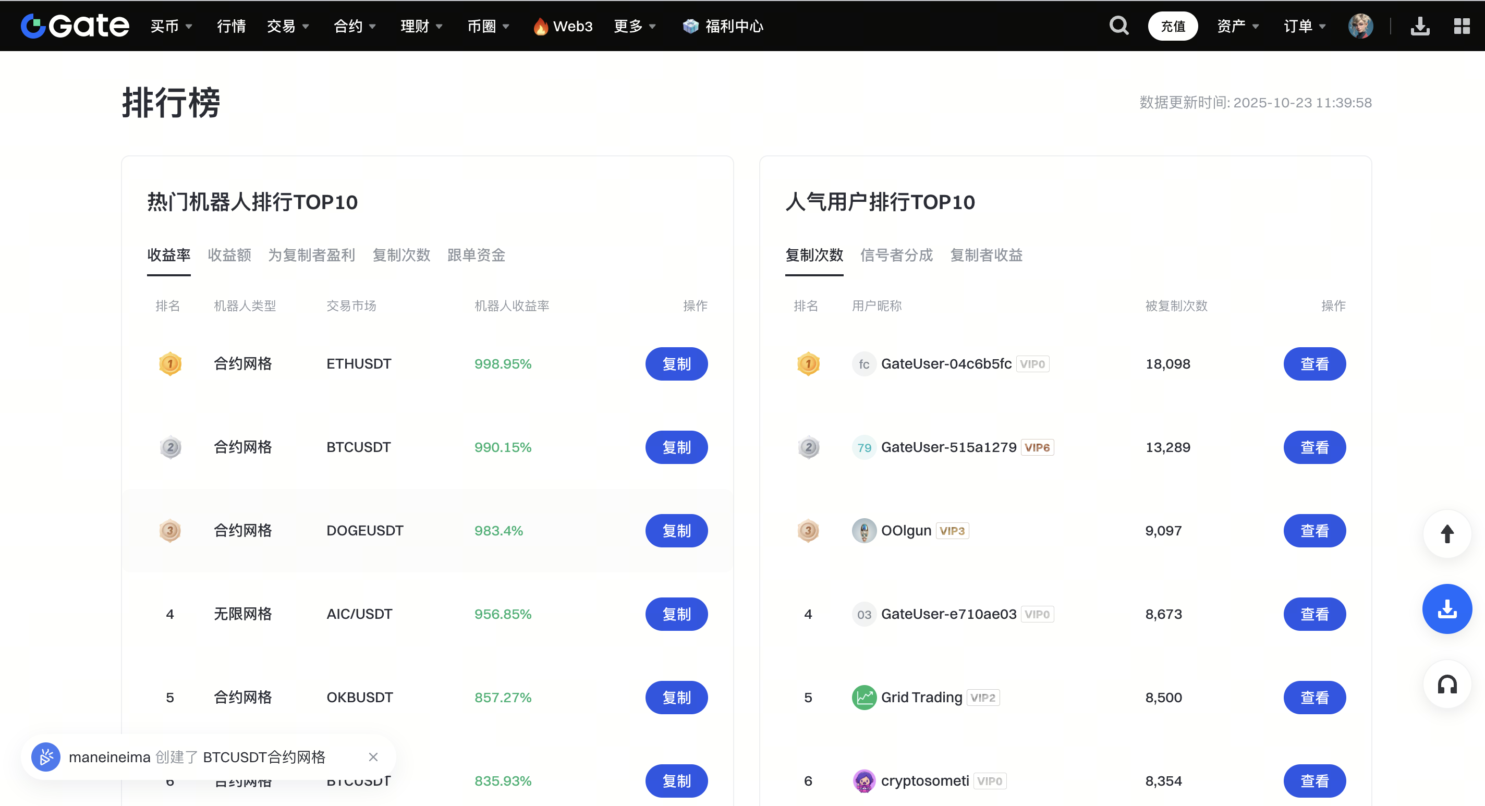
Task: Click the scroll-to-top arrow button
Action: point(1446,533)
